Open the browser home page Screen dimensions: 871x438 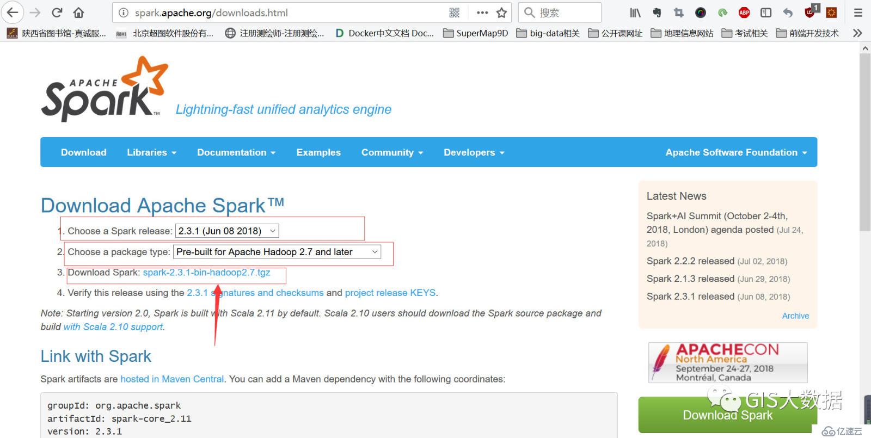pyautogui.click(x=79, y=13)
